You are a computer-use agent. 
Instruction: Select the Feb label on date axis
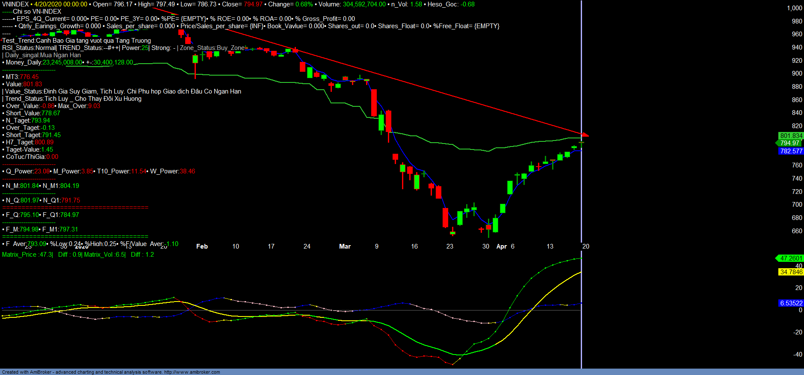pyautogui.click(x=202, y=246)
